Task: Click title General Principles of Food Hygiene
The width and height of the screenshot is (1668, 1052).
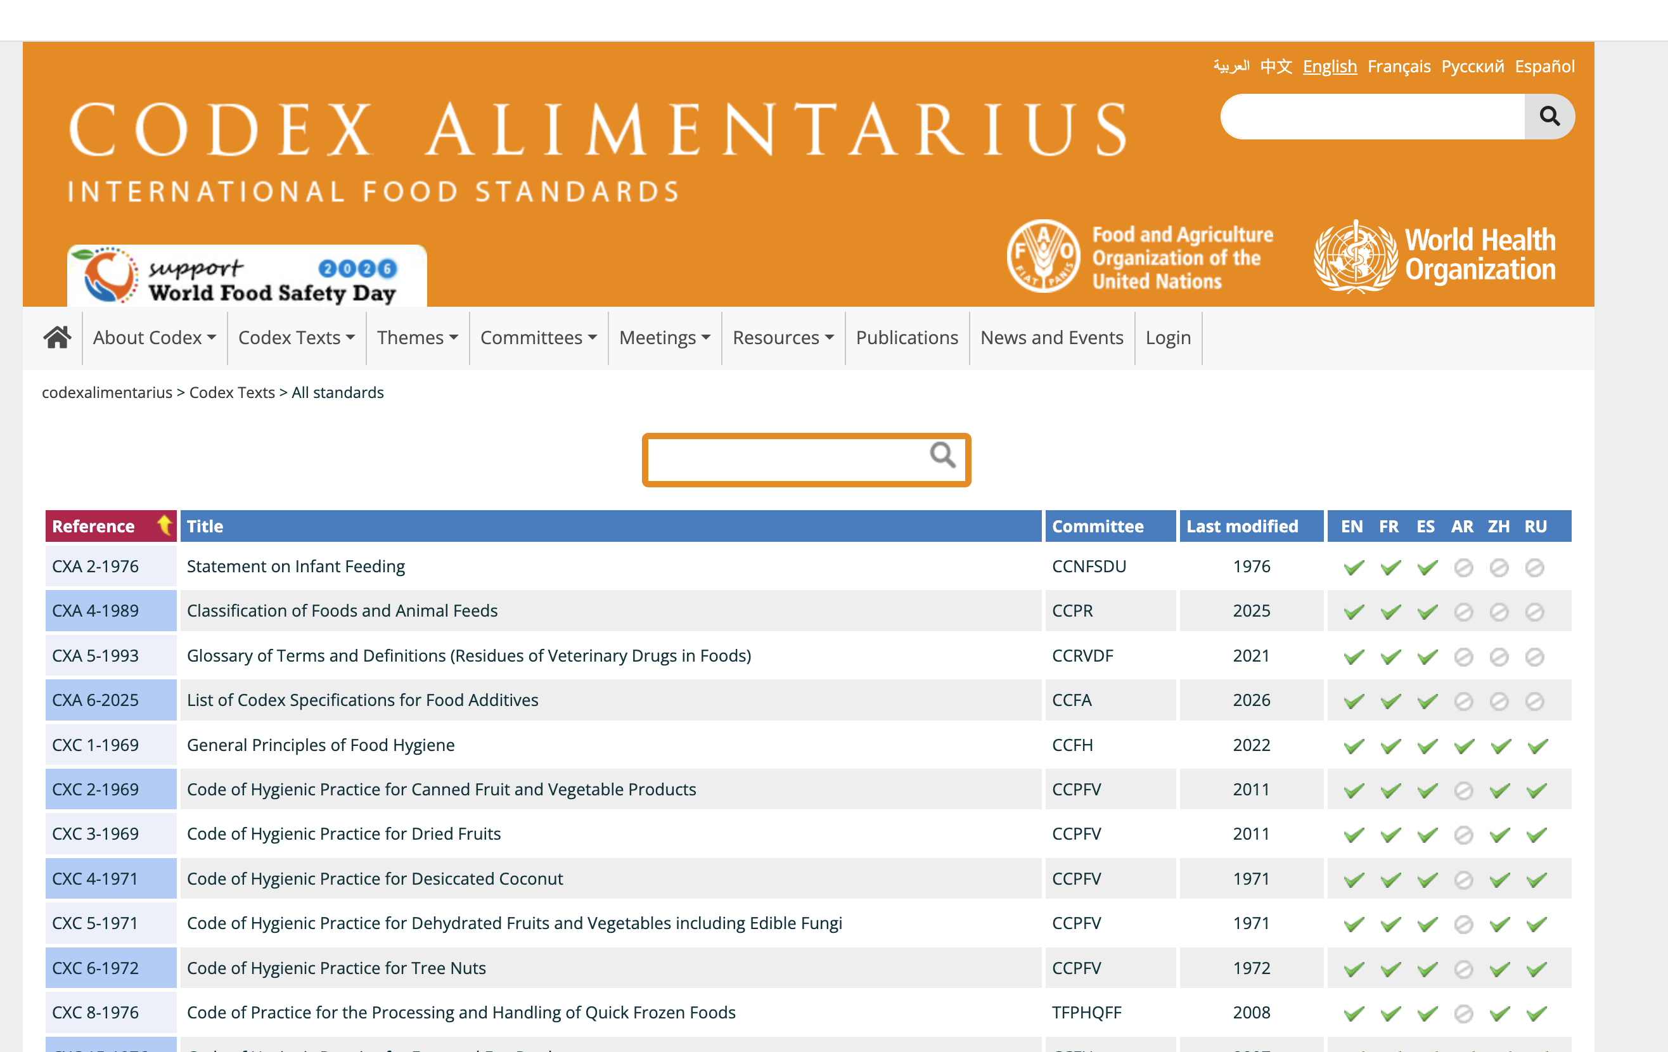Action: pyautogui.click(x=321, y=745)
